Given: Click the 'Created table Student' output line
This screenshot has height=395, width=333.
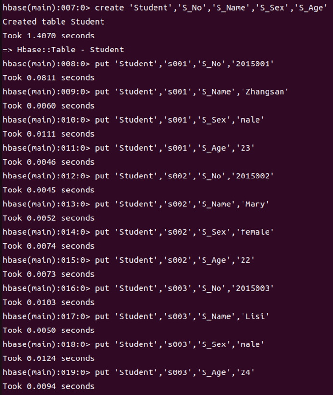Looking at the screenshot, I should (x=53, y=22).
